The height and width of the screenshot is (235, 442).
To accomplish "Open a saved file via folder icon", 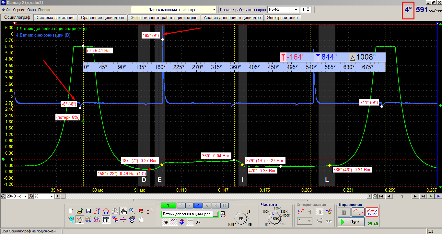I will [79, 211].
